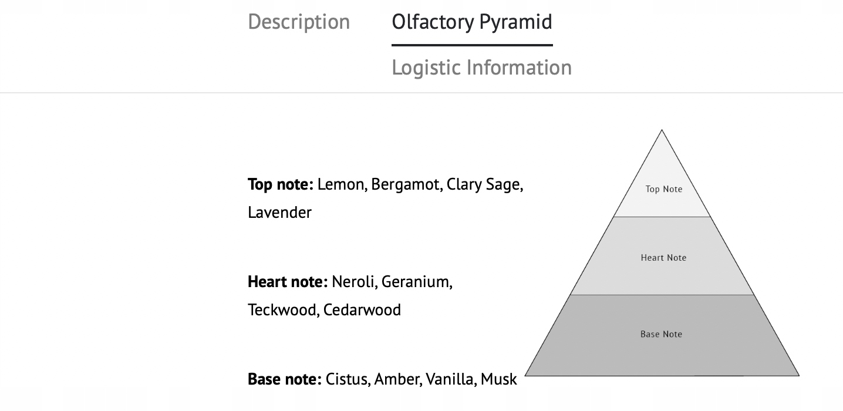Click the bold "Top note:" text label
This screenshot has width=843, height=411.
pos(281,184)
